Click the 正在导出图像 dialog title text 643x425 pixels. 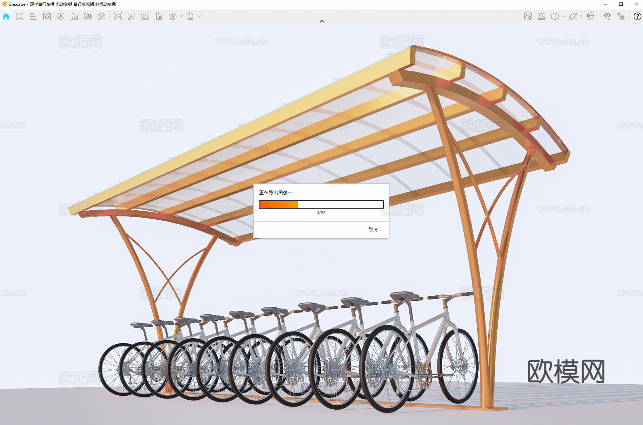coord(275,192)
